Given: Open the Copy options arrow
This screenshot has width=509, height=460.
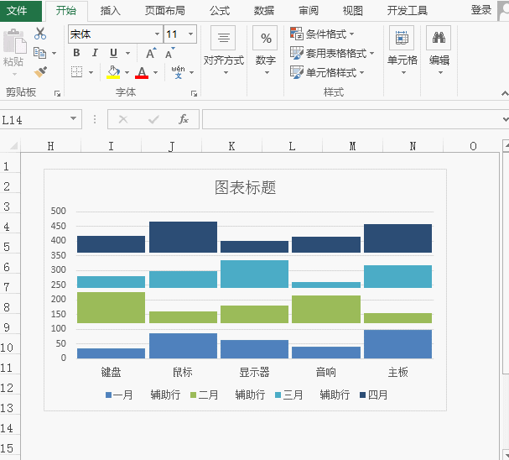Looking at the screenshot, I should [x=54, y=53].
